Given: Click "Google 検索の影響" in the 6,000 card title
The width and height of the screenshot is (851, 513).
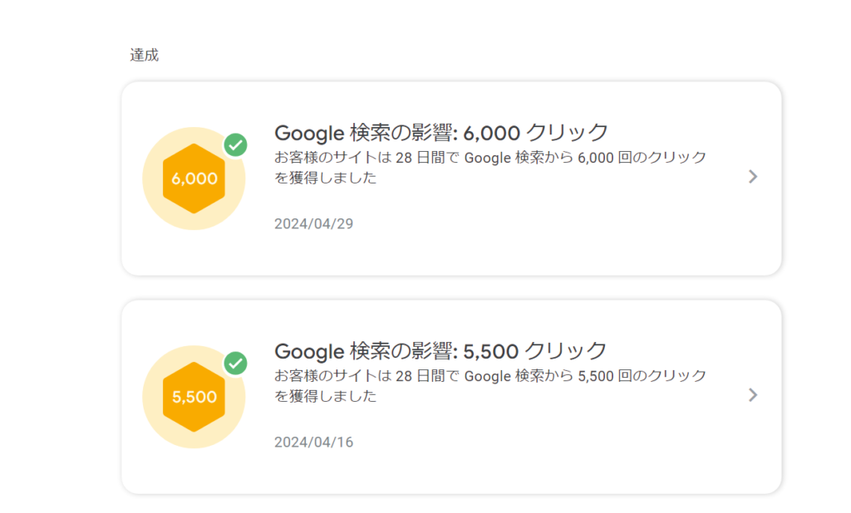Looking at the screenshot, I should [364, 133].
